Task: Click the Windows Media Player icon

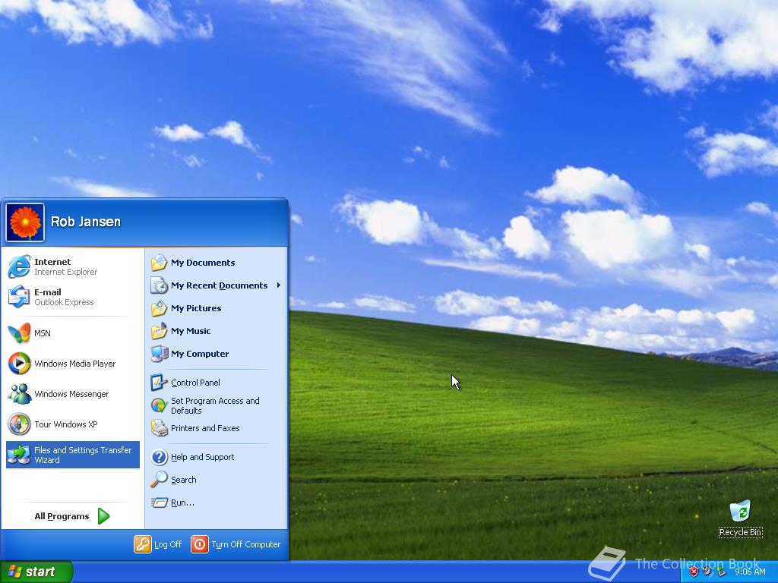Action: [19, 364]
